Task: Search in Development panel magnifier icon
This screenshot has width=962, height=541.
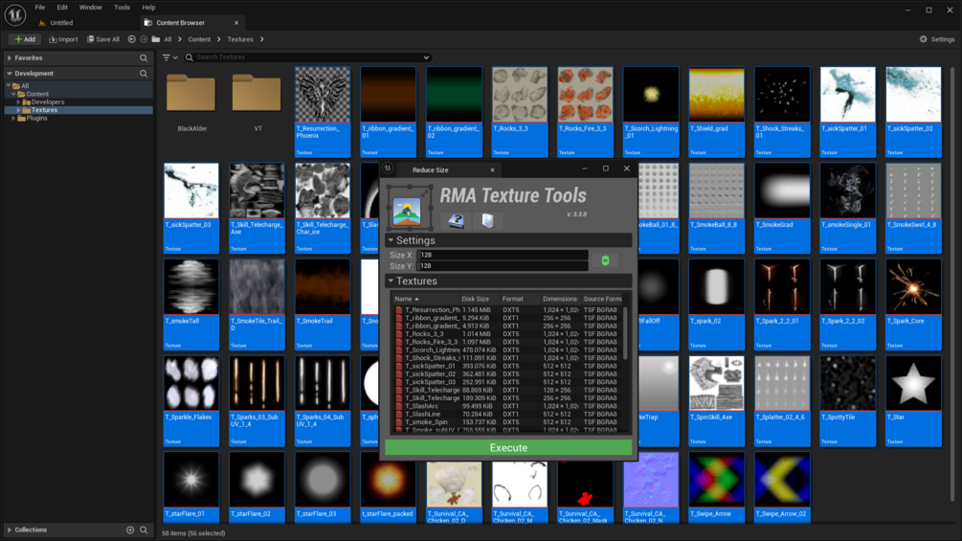Action: pyautogui.click(x=144, y=74)
